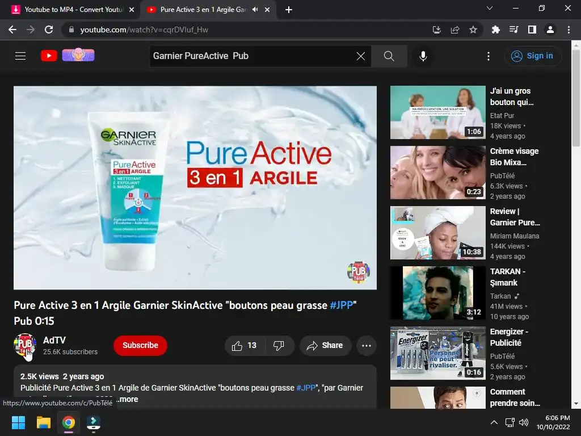Open File Explorer from the taskbar
The height and width of the screenshot is (436, 581).
coord(43,422)
